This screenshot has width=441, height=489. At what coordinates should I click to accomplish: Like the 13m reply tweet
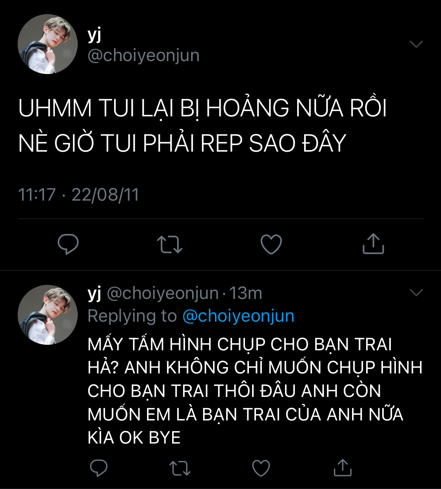point(261,468)
